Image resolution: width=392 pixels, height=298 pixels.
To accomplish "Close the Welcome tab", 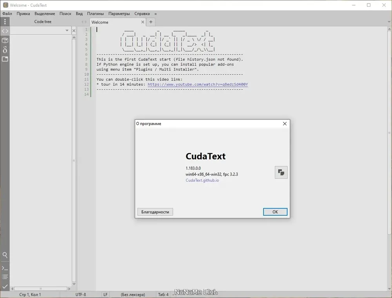I will (143, 22).
